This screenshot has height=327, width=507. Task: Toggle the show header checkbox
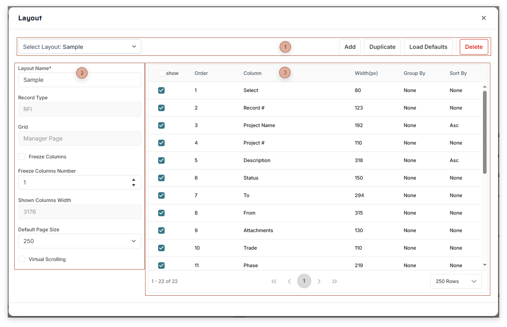coord(161,73)
